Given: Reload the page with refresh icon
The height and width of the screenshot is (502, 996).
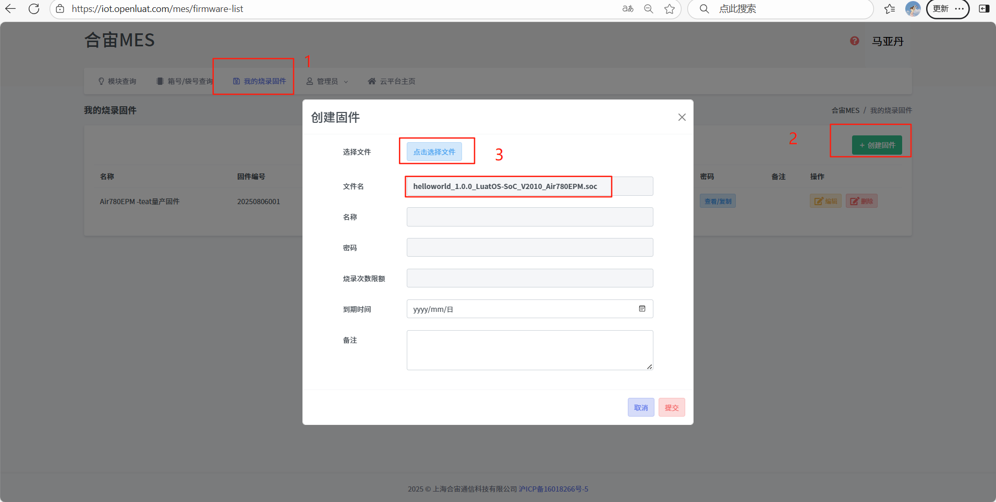Looking at the screenshot, I should [34, 9].
